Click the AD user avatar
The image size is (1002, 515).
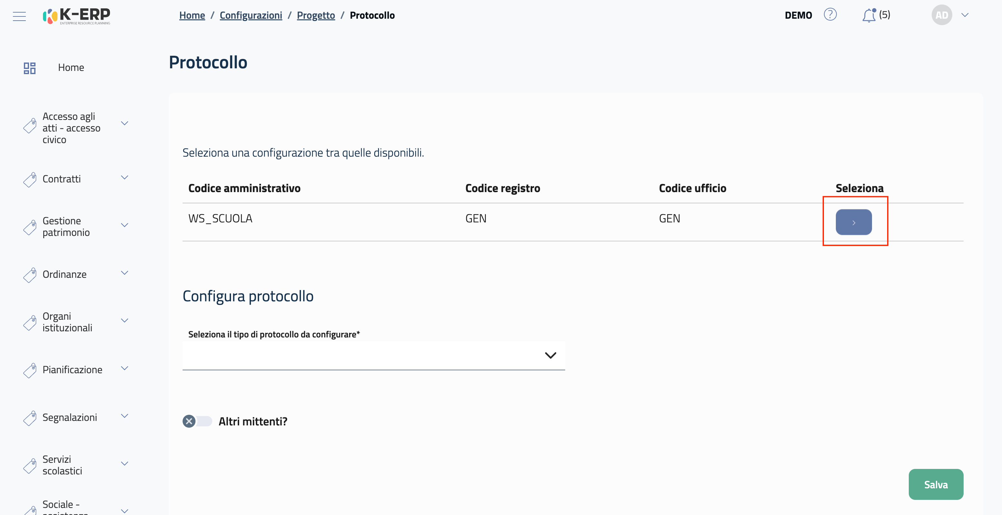(x=941, y=15)
